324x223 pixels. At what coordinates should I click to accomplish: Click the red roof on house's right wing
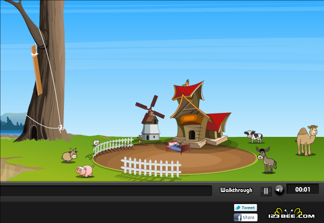click(218, 121)
